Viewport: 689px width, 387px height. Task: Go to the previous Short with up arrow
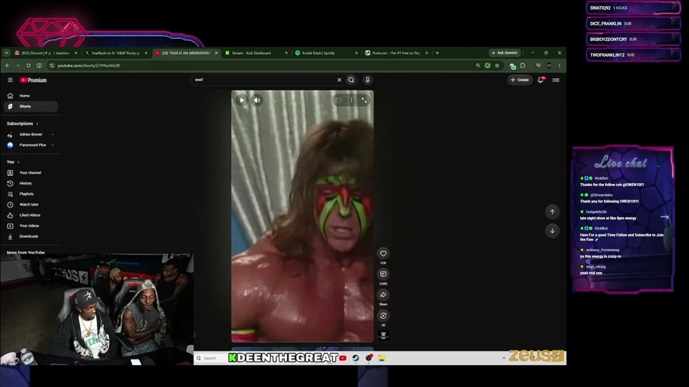pyautogui.click(x=552, y=212)
